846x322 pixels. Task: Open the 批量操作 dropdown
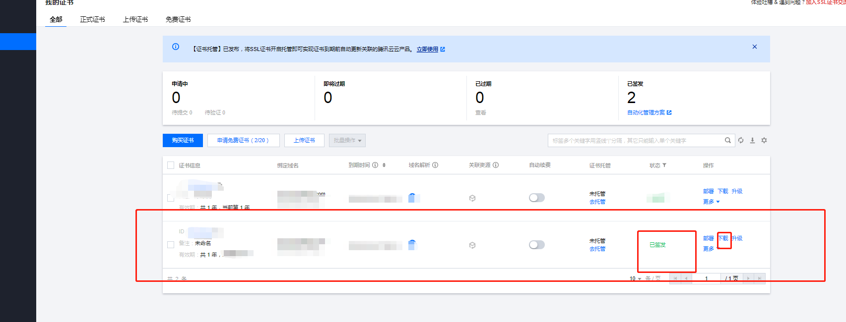click(x=347, y=140)
